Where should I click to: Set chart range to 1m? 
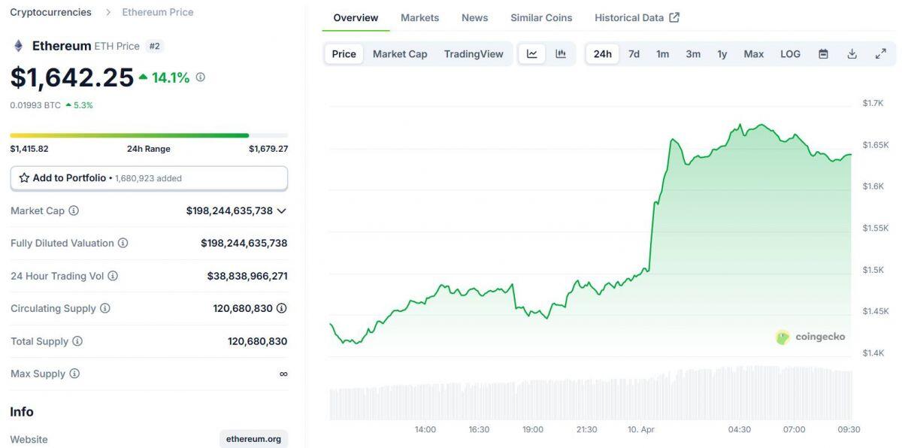point(663,54)
